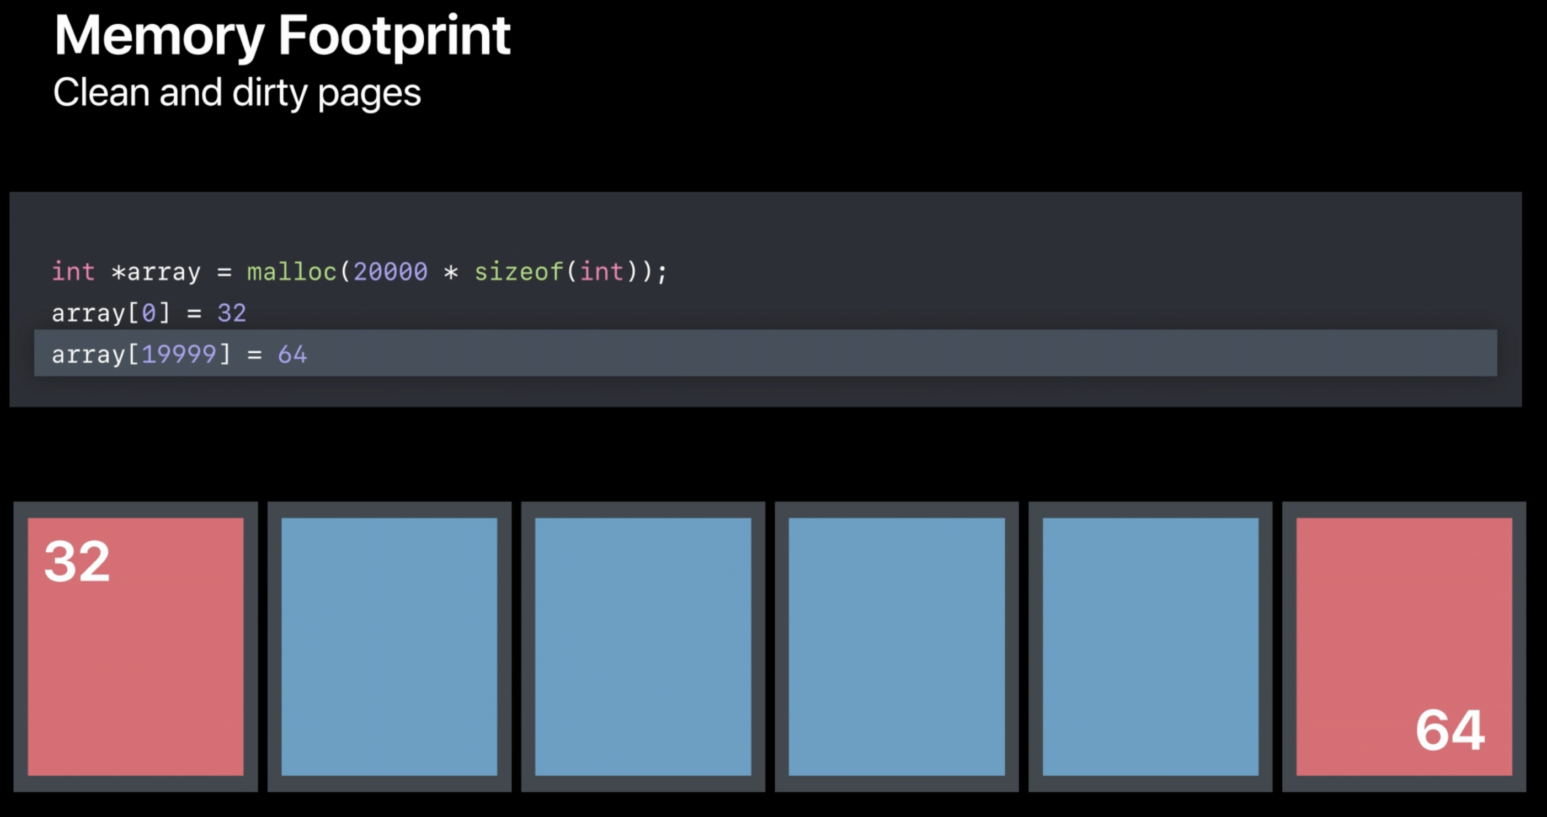The image size is (1547, 817).
Task: Select the first blue clean page block
Action: coord(389,647)
